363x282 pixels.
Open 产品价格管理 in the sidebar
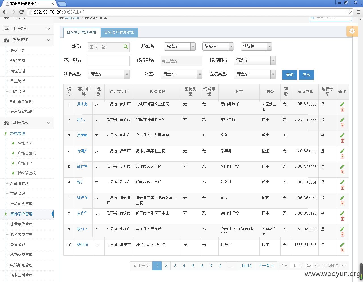pos(21,204)
